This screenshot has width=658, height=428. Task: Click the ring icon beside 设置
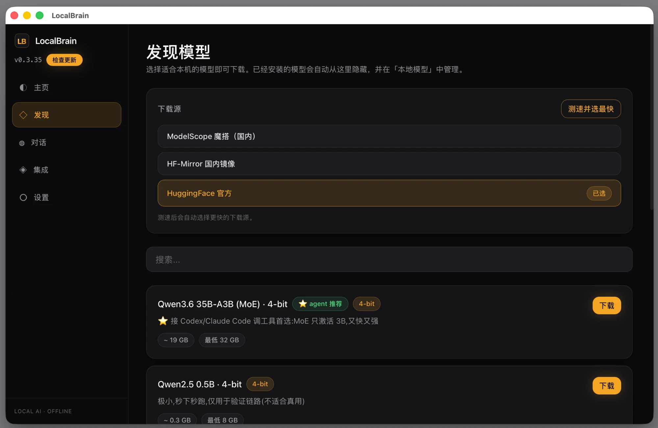[23, 197]
